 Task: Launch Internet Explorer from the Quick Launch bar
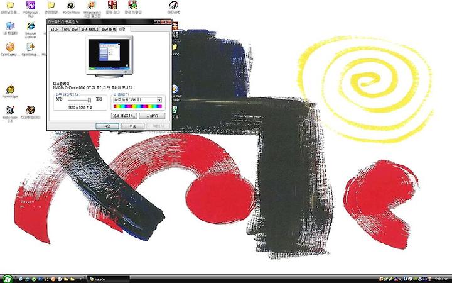28,279
